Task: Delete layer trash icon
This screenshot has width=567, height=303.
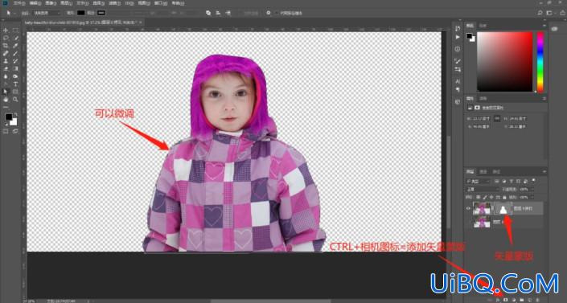Action: click(538, 300)
